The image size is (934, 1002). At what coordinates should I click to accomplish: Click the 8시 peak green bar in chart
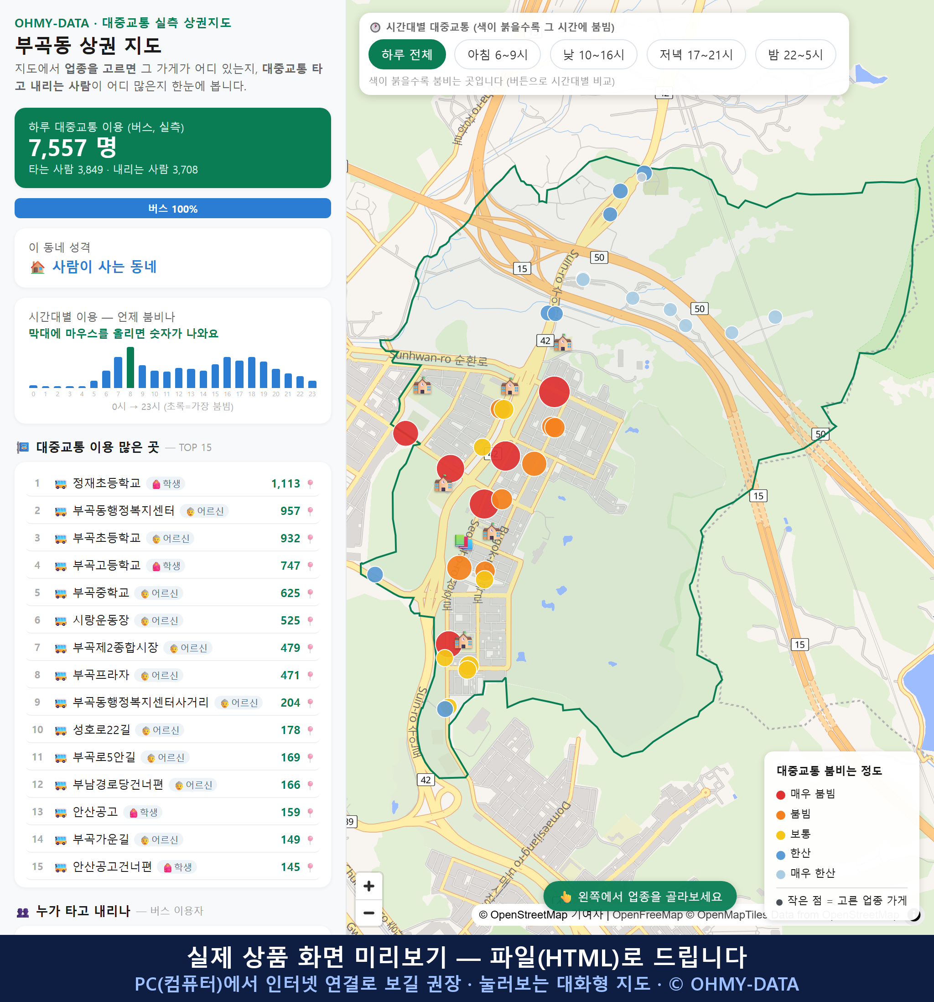130,367
